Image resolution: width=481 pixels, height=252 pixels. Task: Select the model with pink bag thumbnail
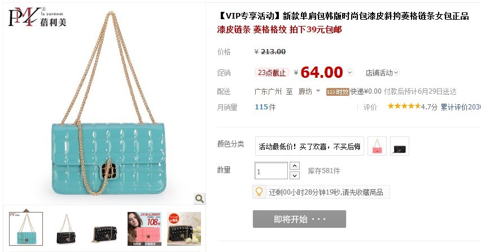point(145,229)
